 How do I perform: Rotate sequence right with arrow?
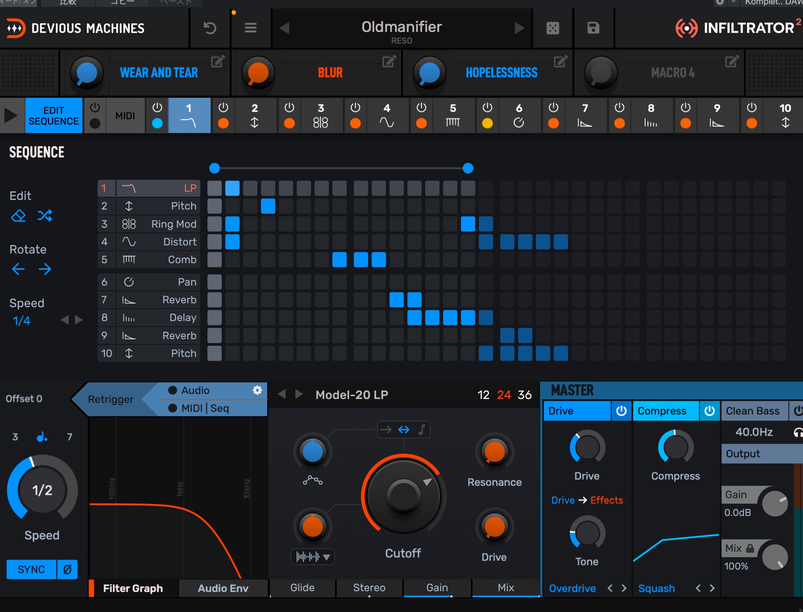(x=45, y=269)
